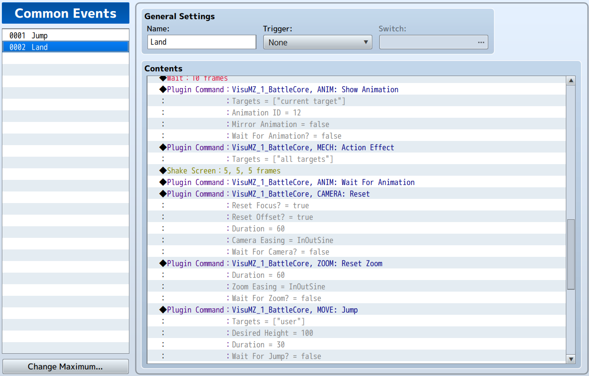Viewport: 589px width, 376px height.
Task: Select the ZOOM: Reset Zoom plugin command
Action: coord(357,263)
